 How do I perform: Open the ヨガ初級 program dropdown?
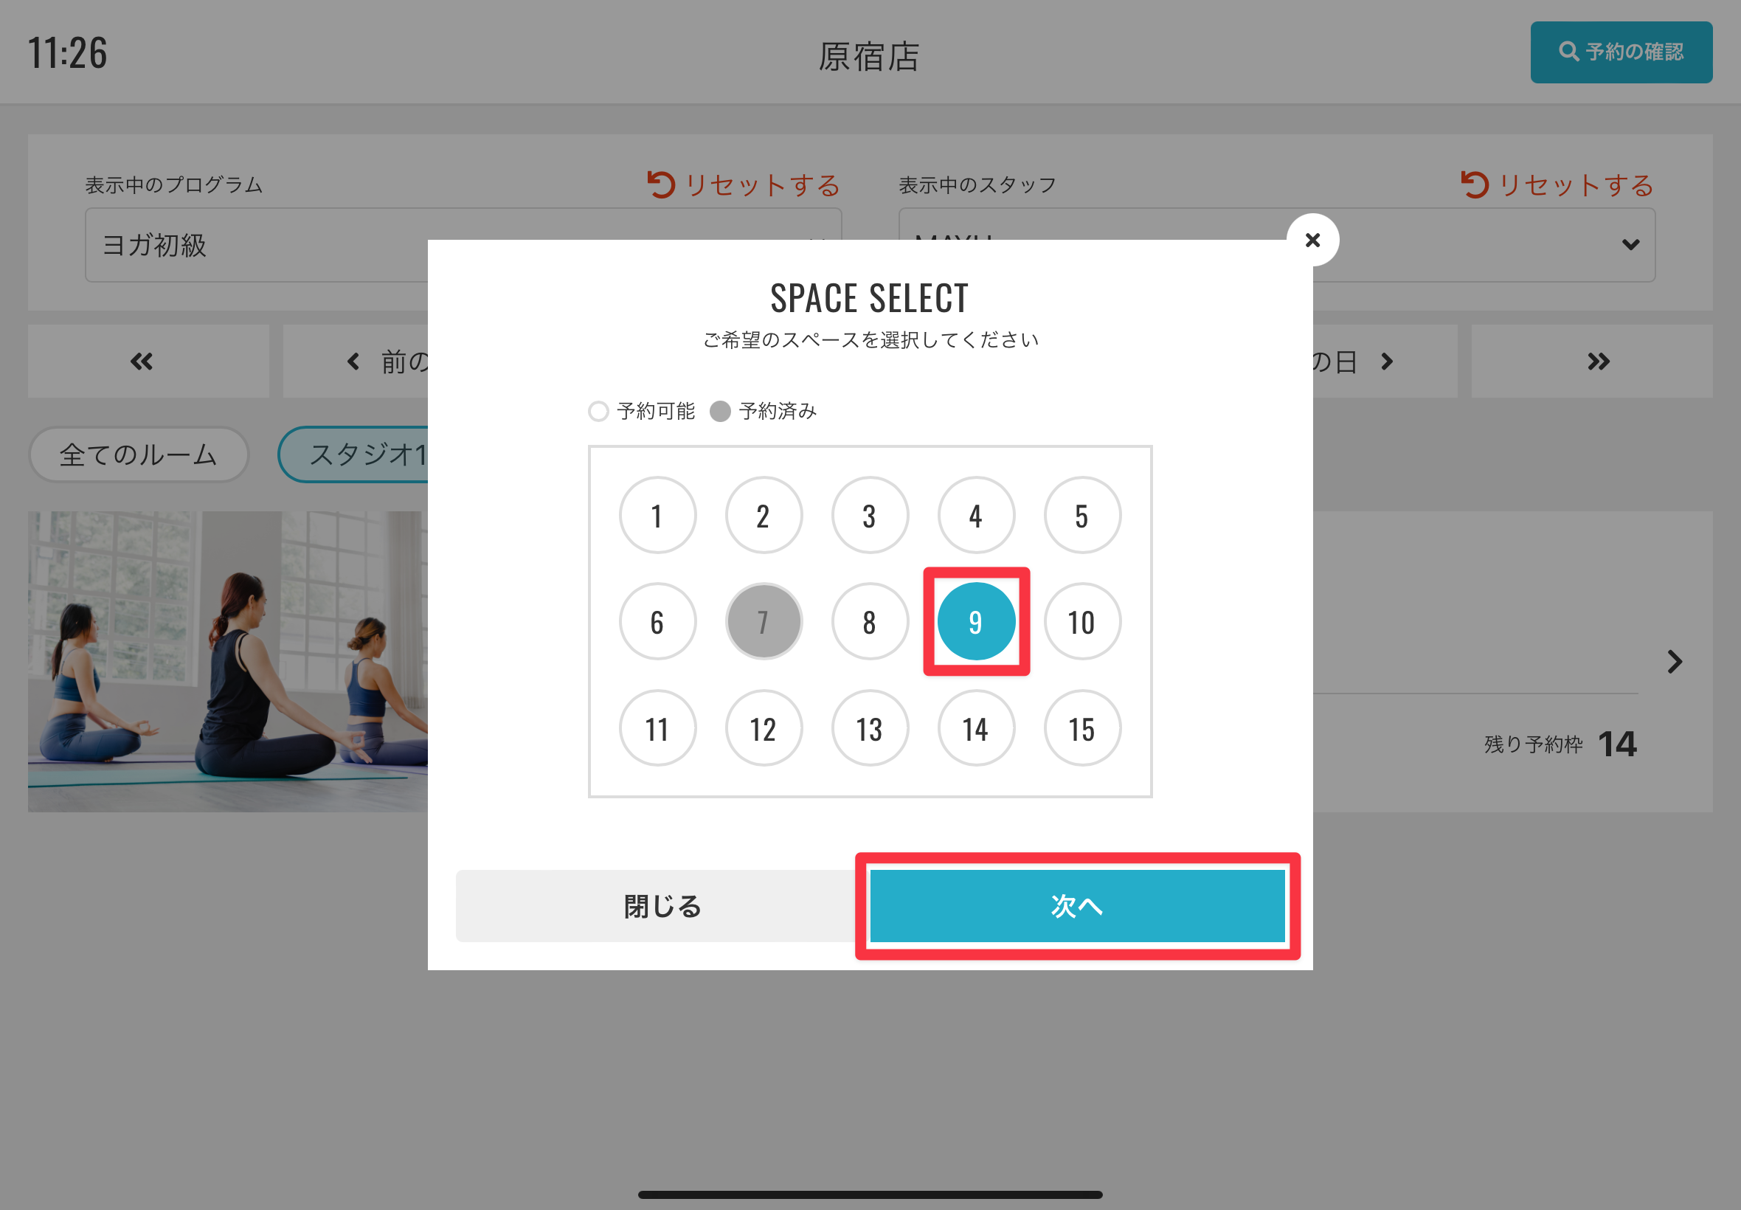point(256,245)
